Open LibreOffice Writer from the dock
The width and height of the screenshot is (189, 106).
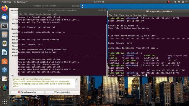[4, 52]
